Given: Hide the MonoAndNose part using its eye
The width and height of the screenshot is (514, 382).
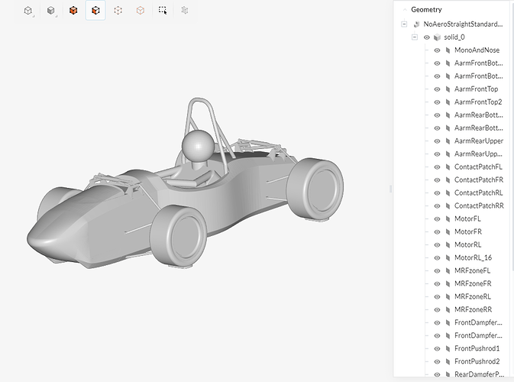Looking at the screenshot, I should point(438,50).
